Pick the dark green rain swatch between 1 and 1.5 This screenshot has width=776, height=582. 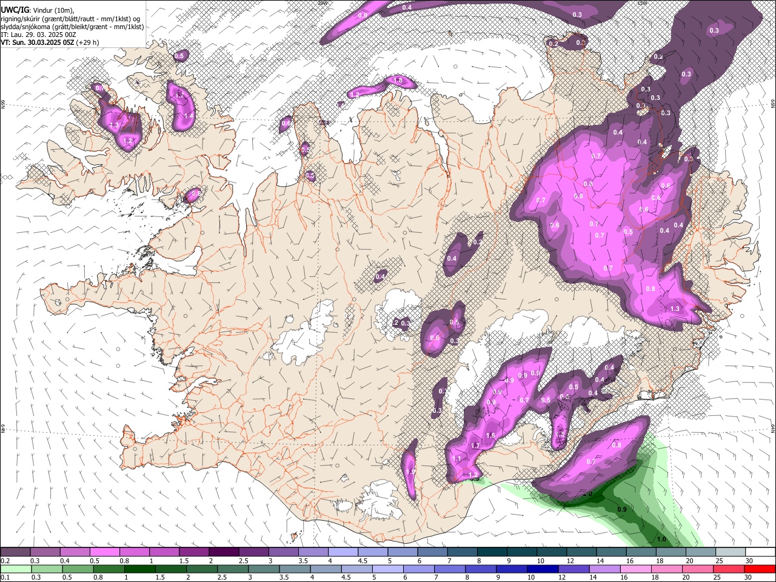pos(140,569)
